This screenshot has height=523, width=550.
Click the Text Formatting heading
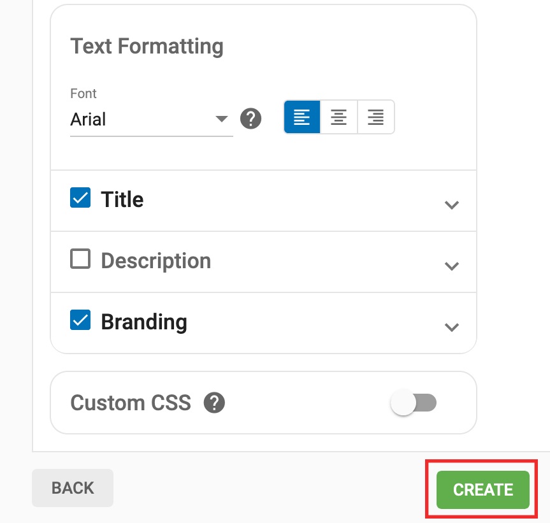147,47
